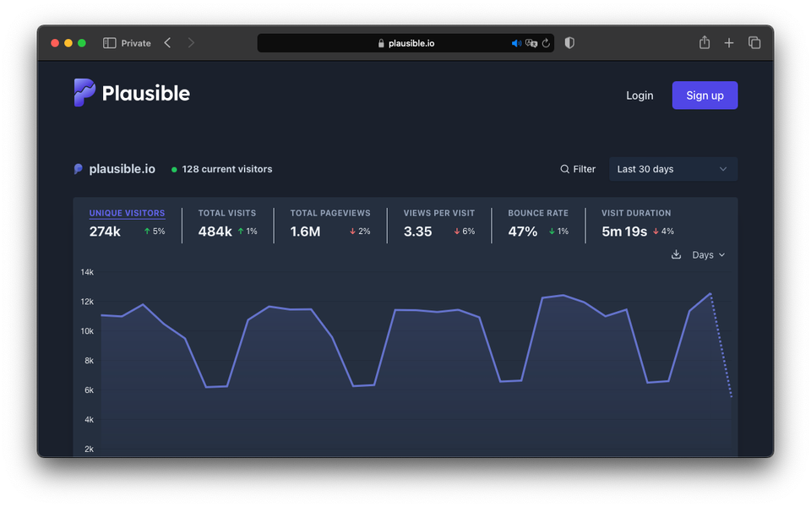The height and width of the screenshot is (507, 811).
Task: Select the Visit Duration metric tab
Action: point(638,223)
